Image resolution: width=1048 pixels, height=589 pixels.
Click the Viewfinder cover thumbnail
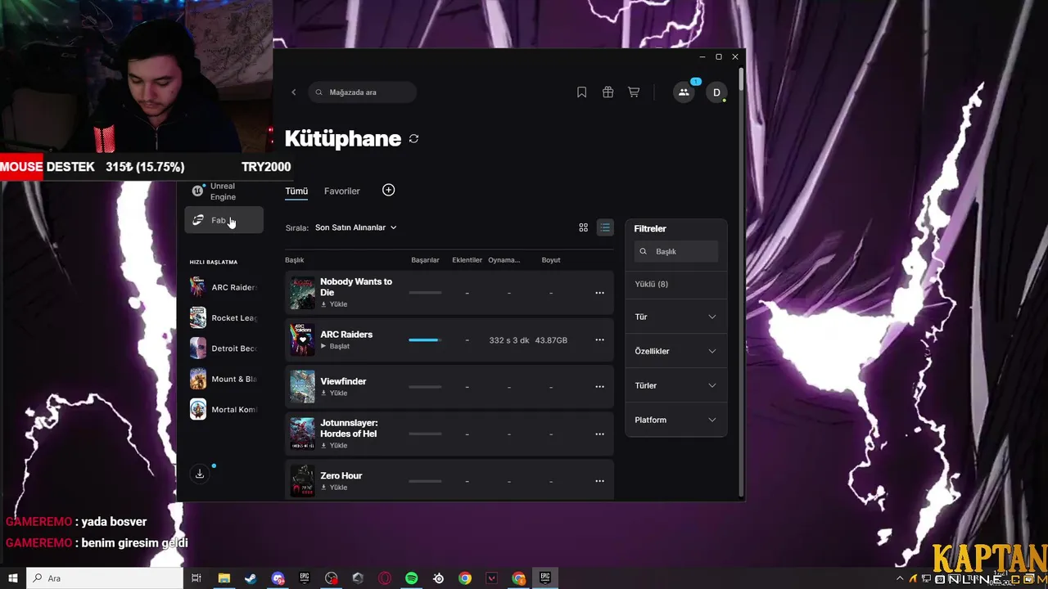pyautogui.click(x=302, y=387)
